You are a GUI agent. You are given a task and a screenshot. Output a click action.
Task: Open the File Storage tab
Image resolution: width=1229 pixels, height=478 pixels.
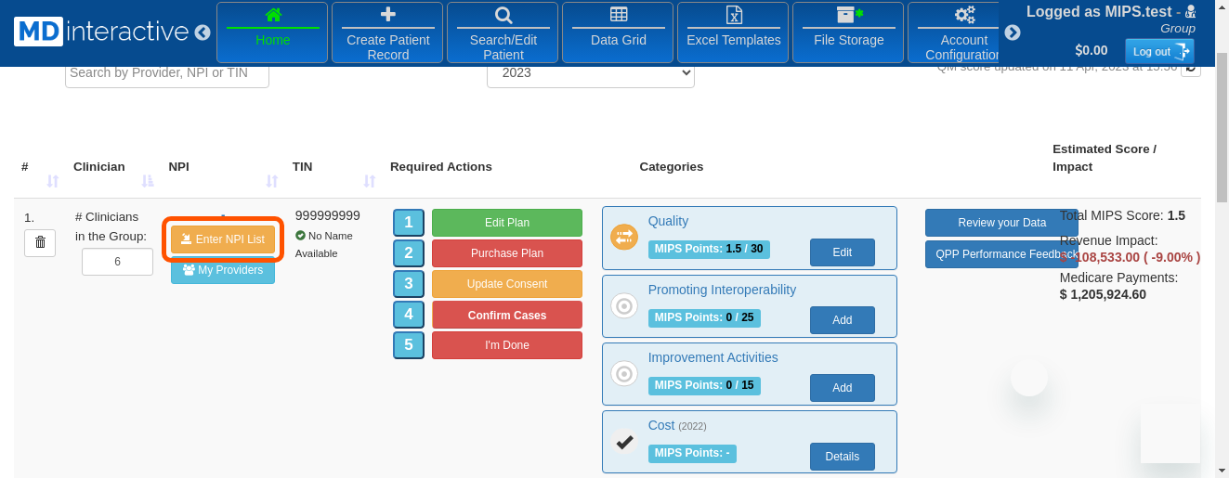tap(848, 32)
